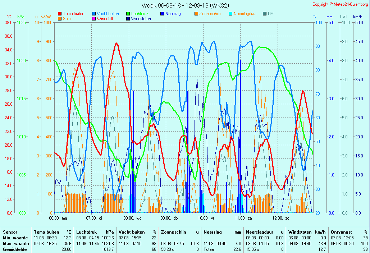Click the magenta Windchill legend swatch

(94, 19)
